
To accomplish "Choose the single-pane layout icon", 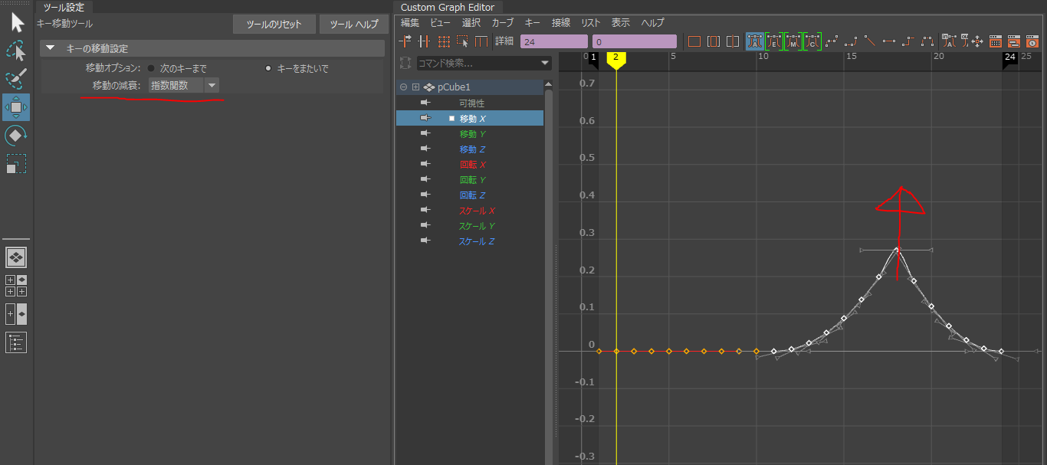I will pyautogui.click(x=16, y=257).
